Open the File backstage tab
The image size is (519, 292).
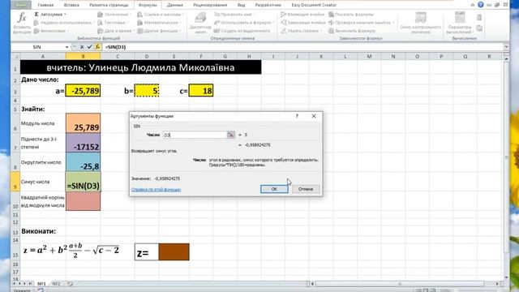21,5
